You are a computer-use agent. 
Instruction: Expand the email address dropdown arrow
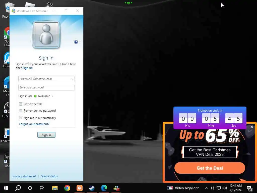72,79
